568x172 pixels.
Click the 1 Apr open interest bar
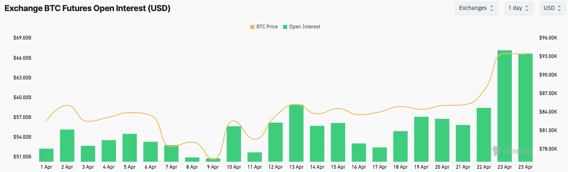[x=46, y=155]
